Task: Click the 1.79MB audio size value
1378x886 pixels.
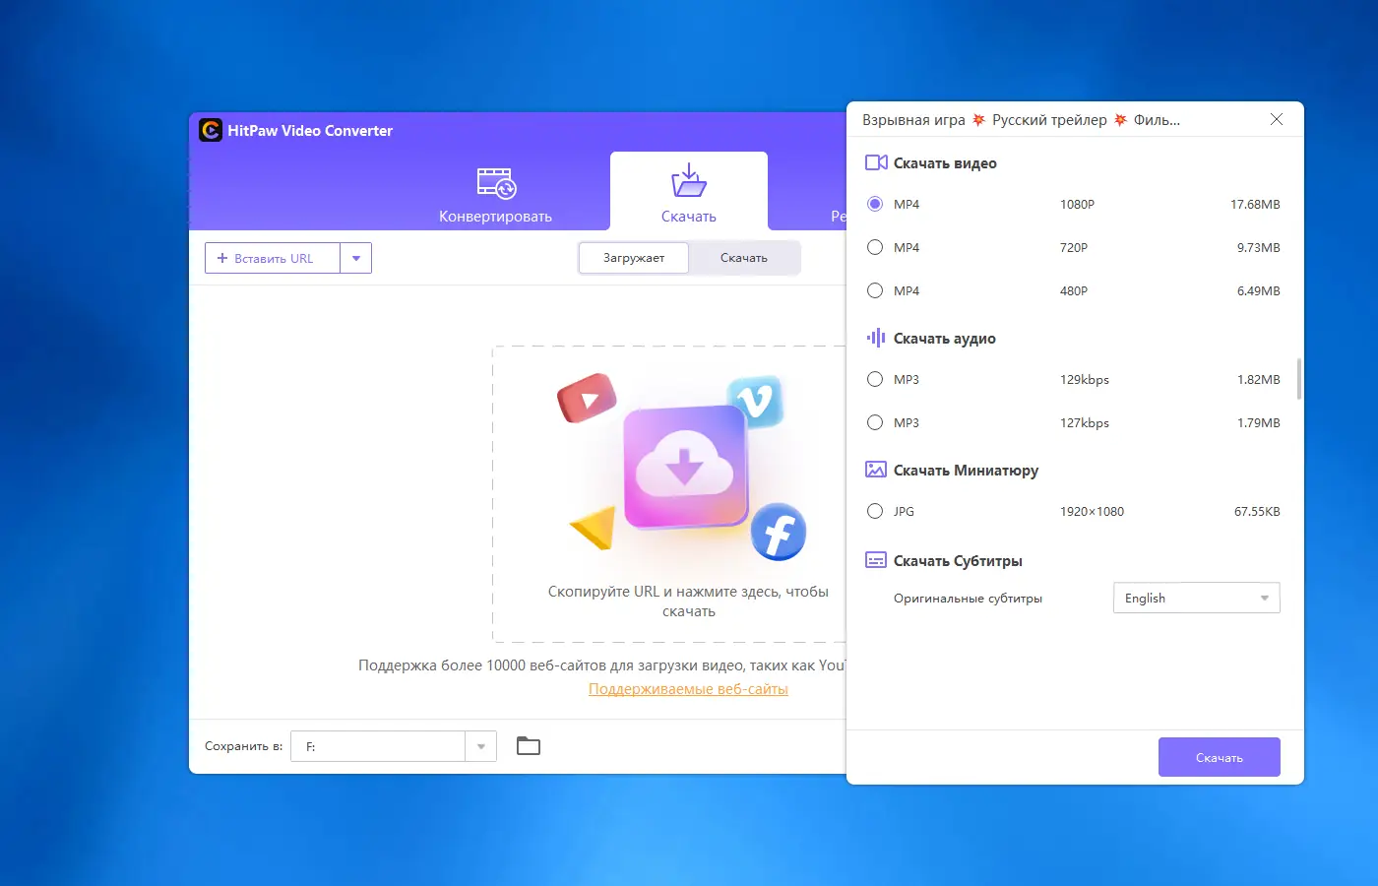Action: pos(1259,422)
